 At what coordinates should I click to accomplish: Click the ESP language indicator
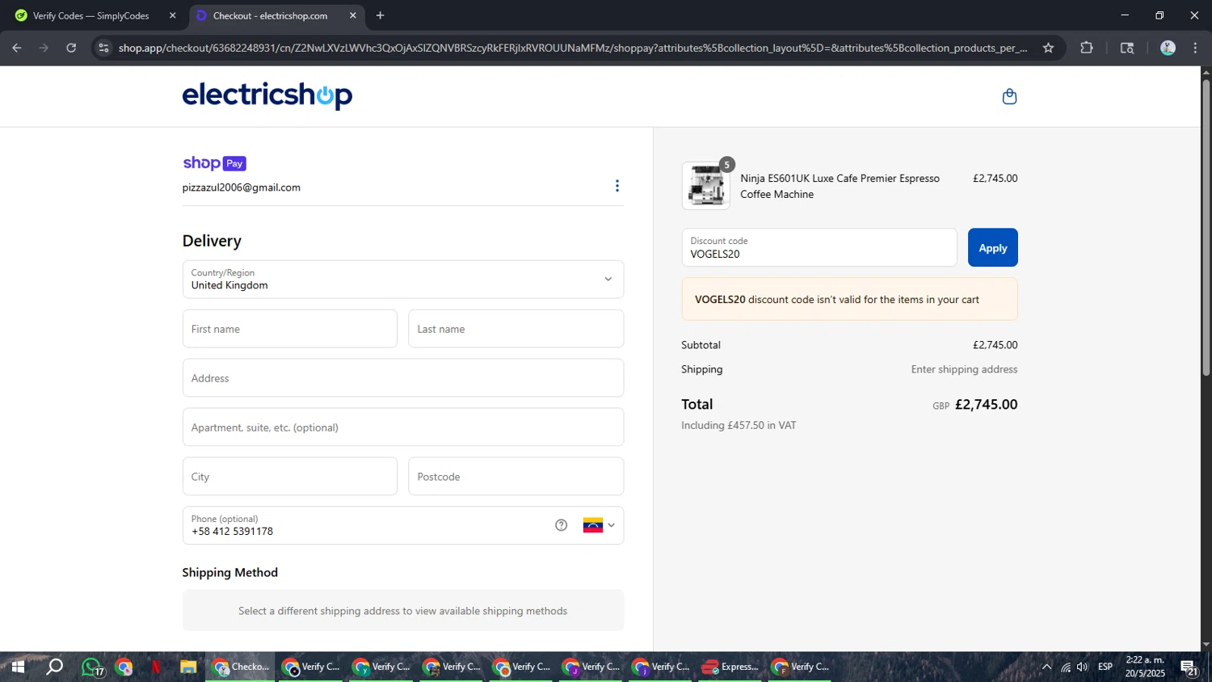(x=1105, y=667)
